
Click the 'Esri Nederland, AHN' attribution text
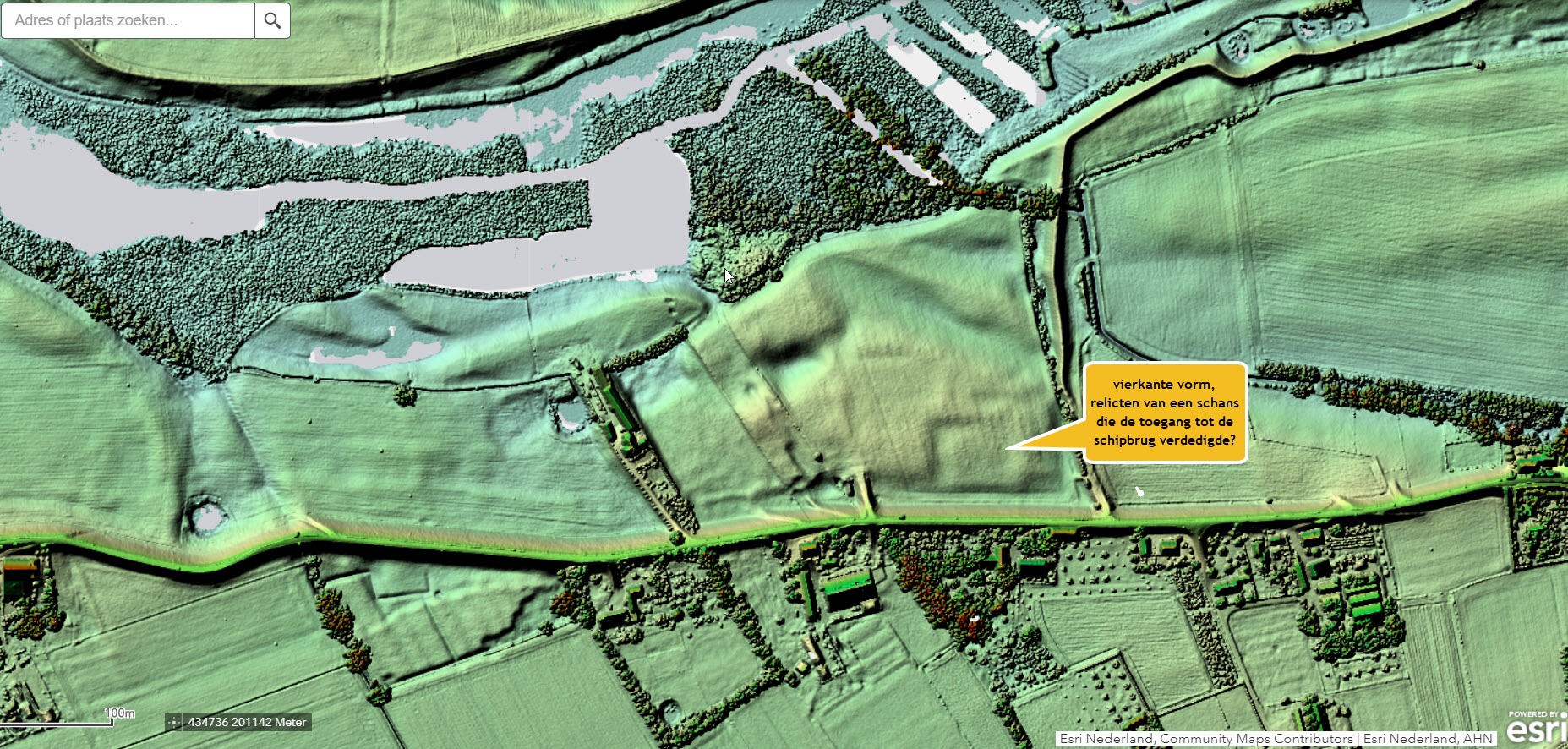click(1428, 739)
